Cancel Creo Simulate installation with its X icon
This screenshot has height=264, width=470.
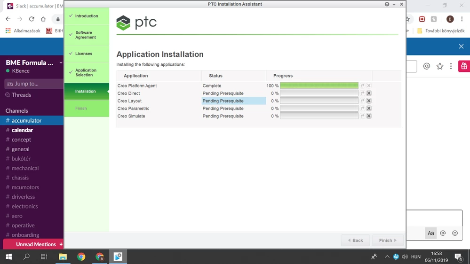pyautogui.click(x=369, y=116)
